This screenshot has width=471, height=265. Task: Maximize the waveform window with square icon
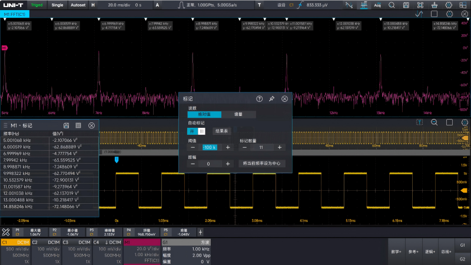click(x=449, y=122)
